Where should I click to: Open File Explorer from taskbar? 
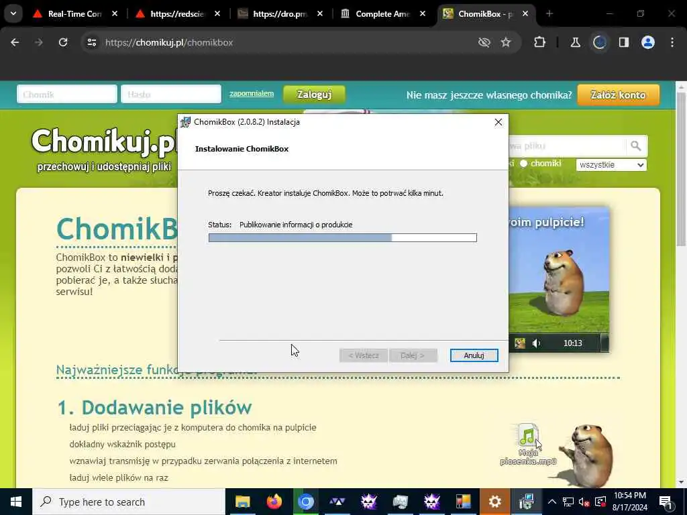(x=242, y=502)
